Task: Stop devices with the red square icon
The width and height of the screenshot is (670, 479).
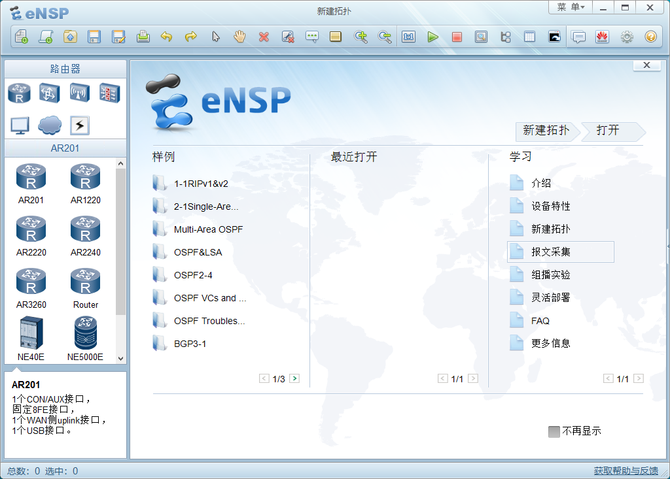Action: click(x=457, y=37)
